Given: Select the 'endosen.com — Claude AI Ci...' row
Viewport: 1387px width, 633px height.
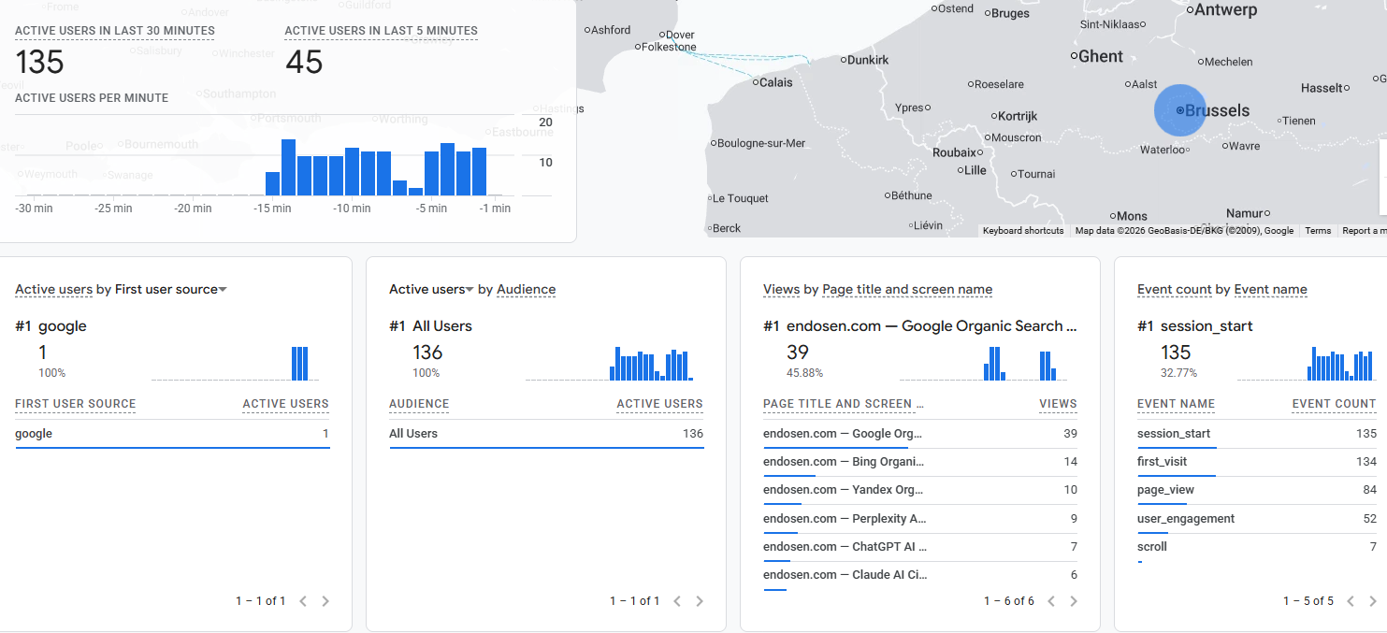Looking at the screenshot, I should pos(920,575).
